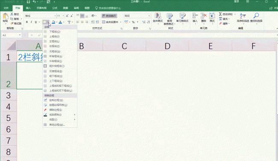The height and width of the screenshot is (161, 278).
Task: Toggle middle align in alignment group
Action: click(x=82, y=16)
